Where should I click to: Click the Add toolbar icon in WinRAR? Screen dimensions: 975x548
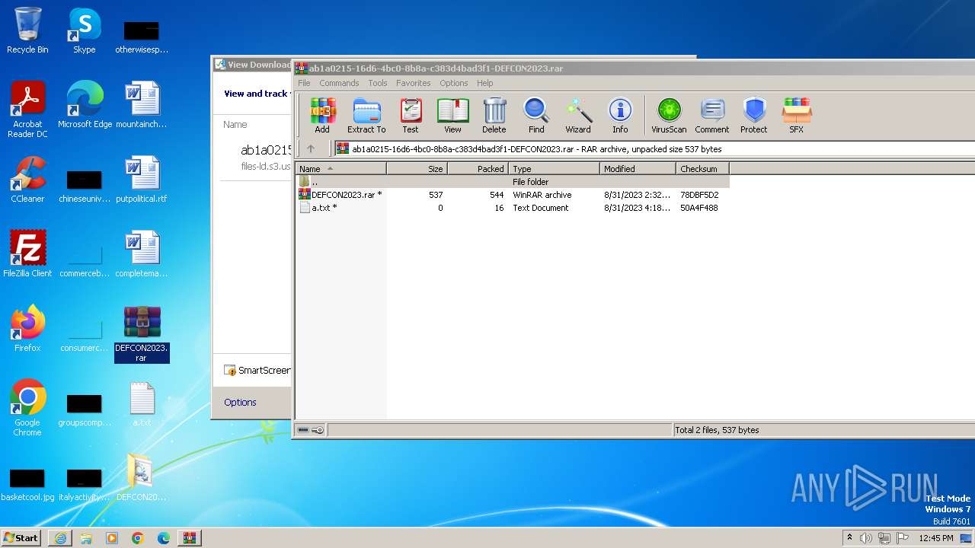click(322, 116)
